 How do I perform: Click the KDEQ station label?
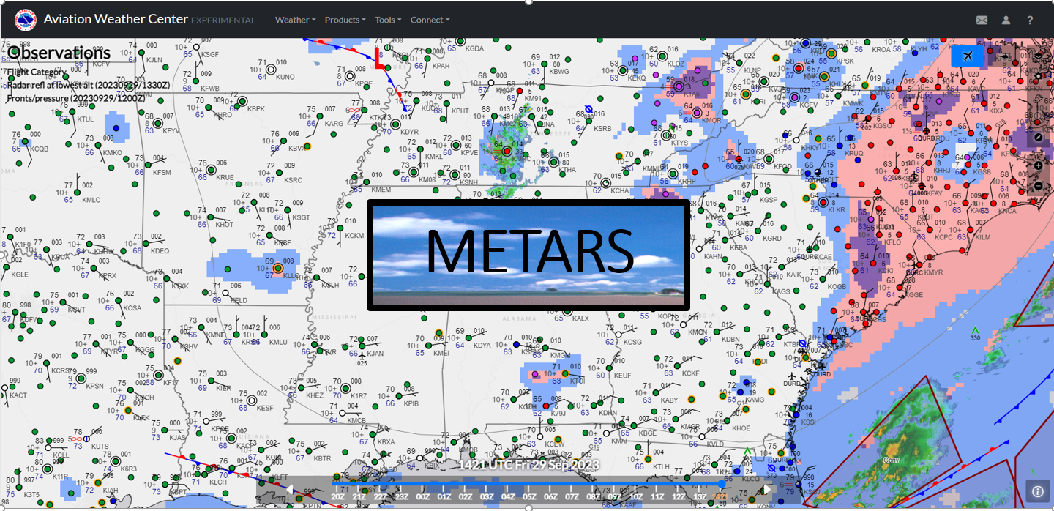pyautogui.click(x=160, y=251)
